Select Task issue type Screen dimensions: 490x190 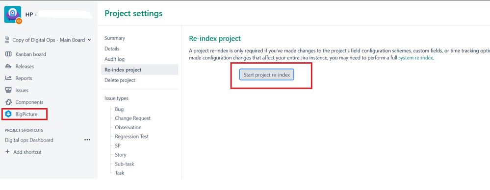(119, 173)
